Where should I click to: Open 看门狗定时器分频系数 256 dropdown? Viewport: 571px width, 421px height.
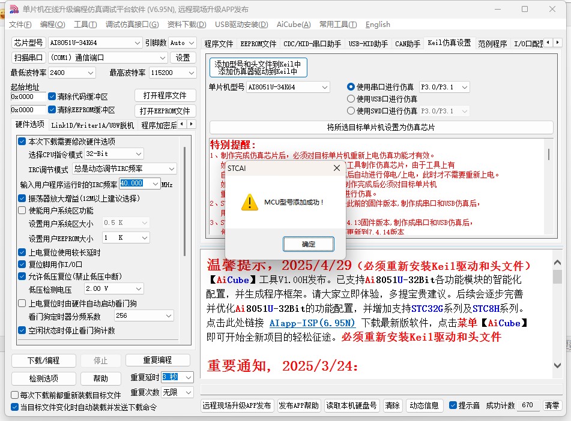point(144,315)
